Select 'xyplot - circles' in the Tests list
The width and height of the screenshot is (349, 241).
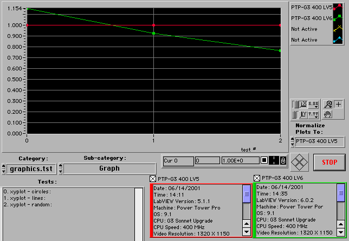pos(27,192)
